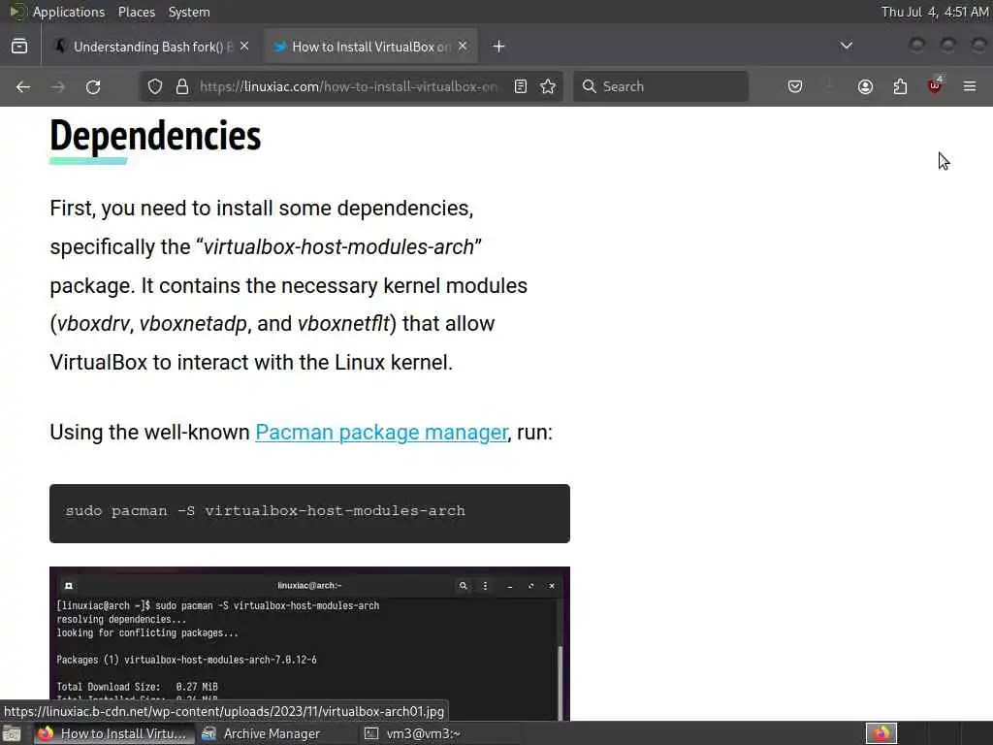Click the uBlock Origin shield icon
This screenshot has width=993, height=745.
coord(935,85)
